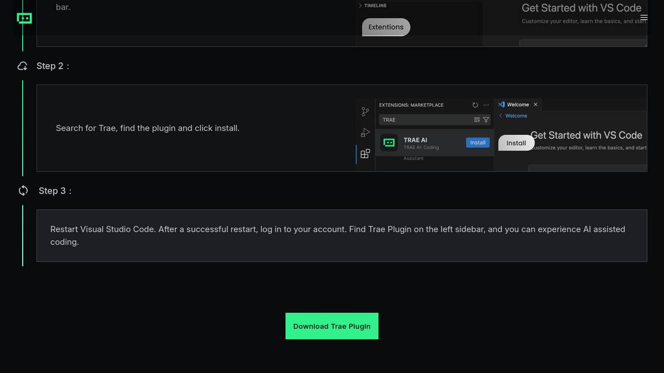Open Run and Debug in the activity bar
664x373 pixels.
click(x=365, y=133)
